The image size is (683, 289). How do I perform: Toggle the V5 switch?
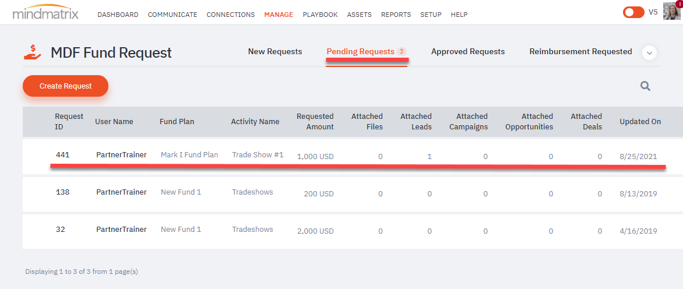click(633, 12)
